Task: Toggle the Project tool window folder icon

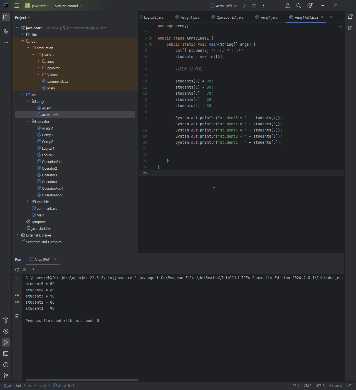Action: (x=6, y=17)
